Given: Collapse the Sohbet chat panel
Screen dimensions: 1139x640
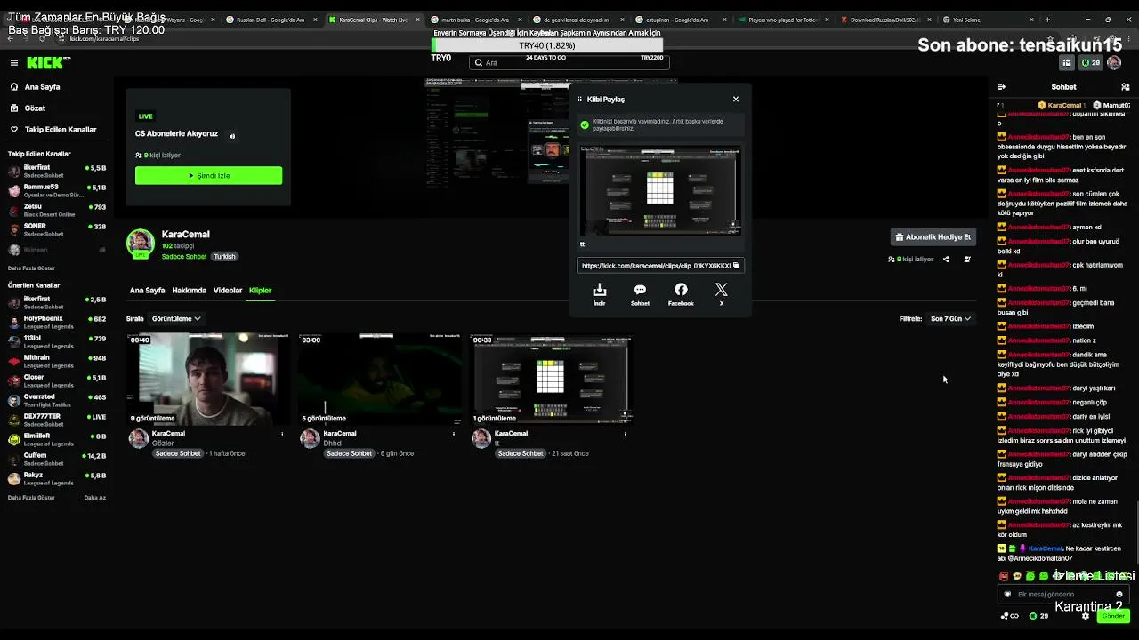Looking at the screenshot, I should (1001, 87).
